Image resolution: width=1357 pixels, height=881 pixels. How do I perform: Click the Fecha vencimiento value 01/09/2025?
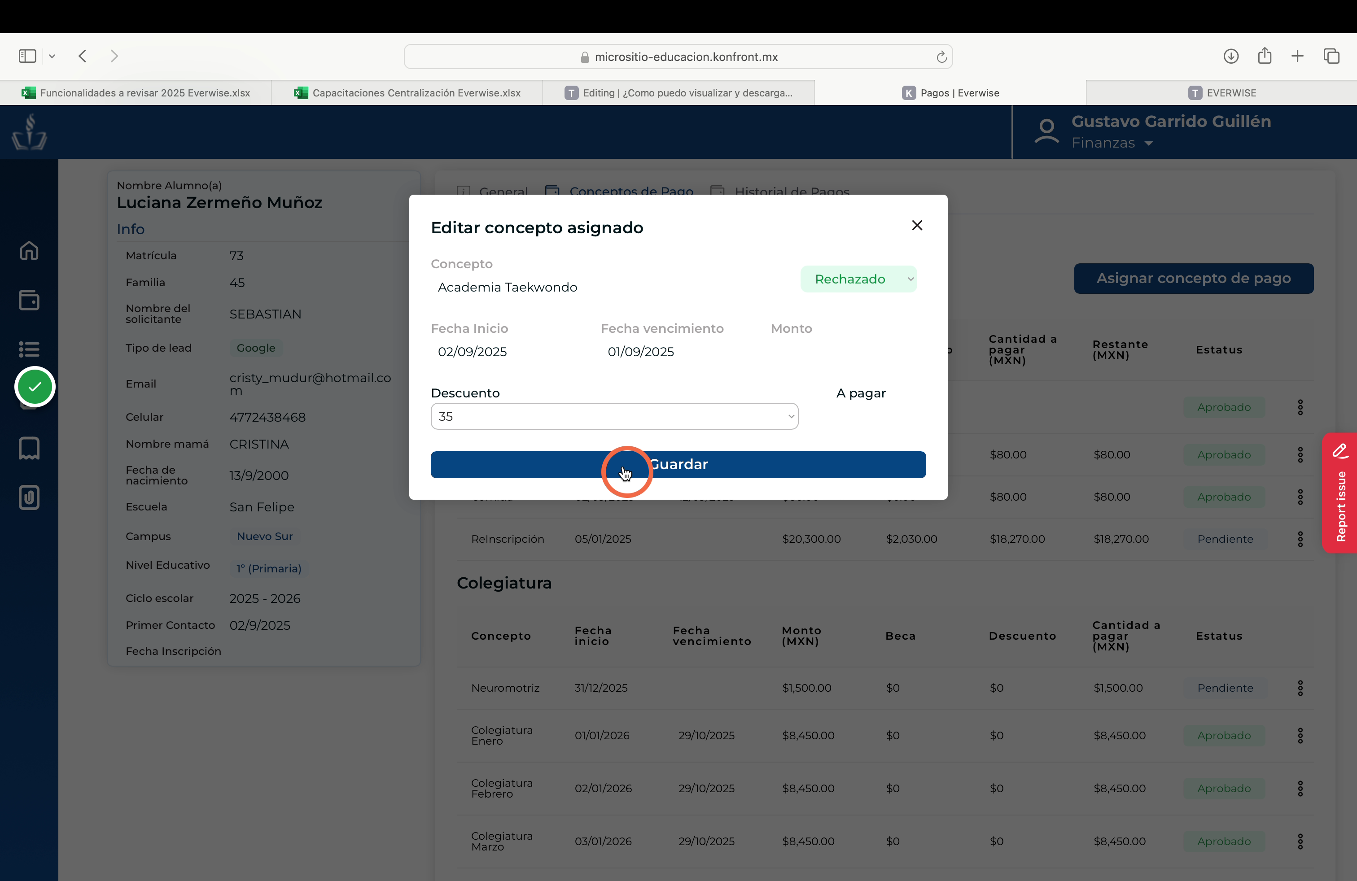(x=640, y=352)
